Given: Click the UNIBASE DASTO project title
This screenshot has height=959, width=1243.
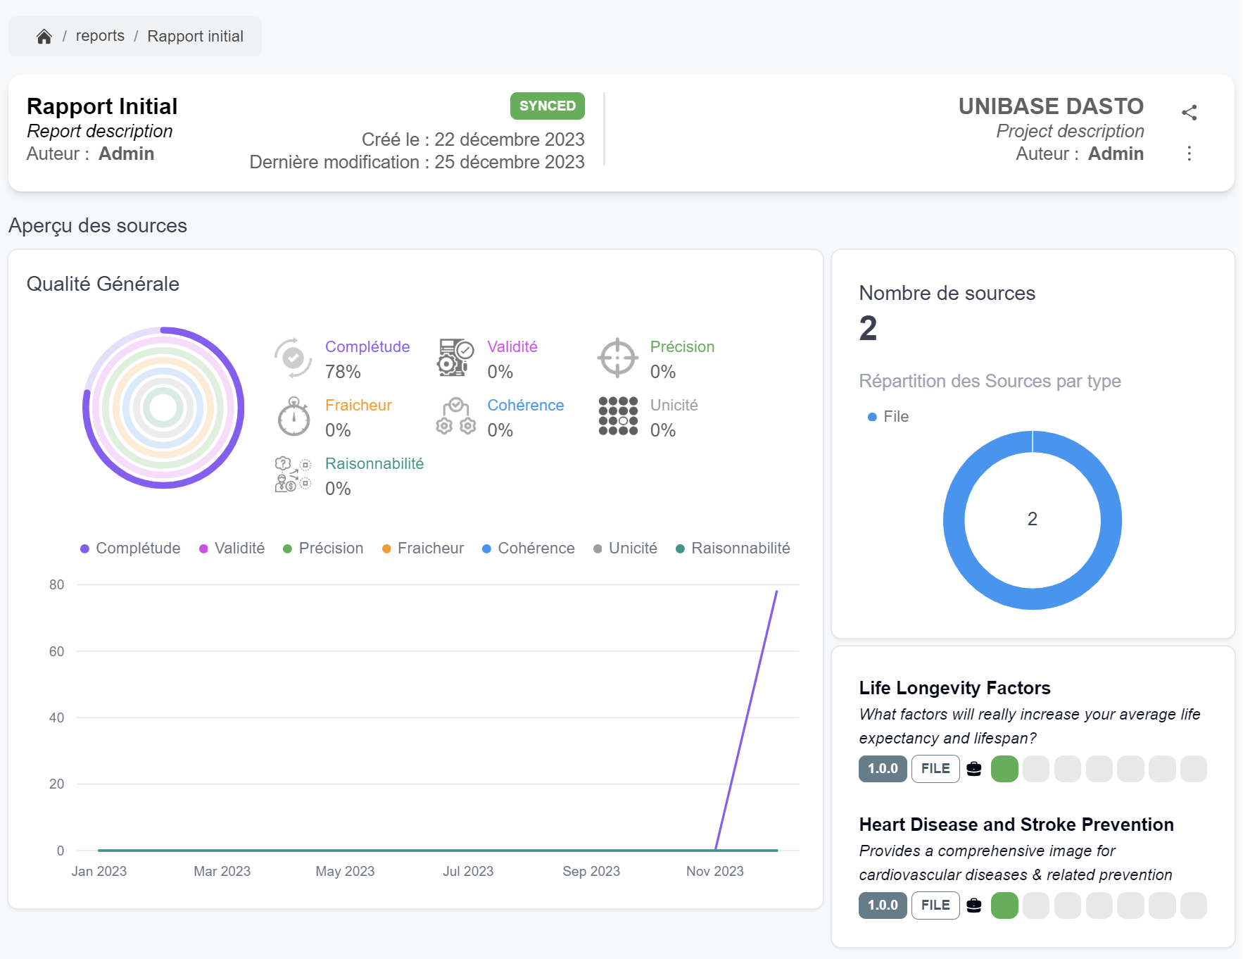Looking at the screenshot, I should tap(1051, 106).
